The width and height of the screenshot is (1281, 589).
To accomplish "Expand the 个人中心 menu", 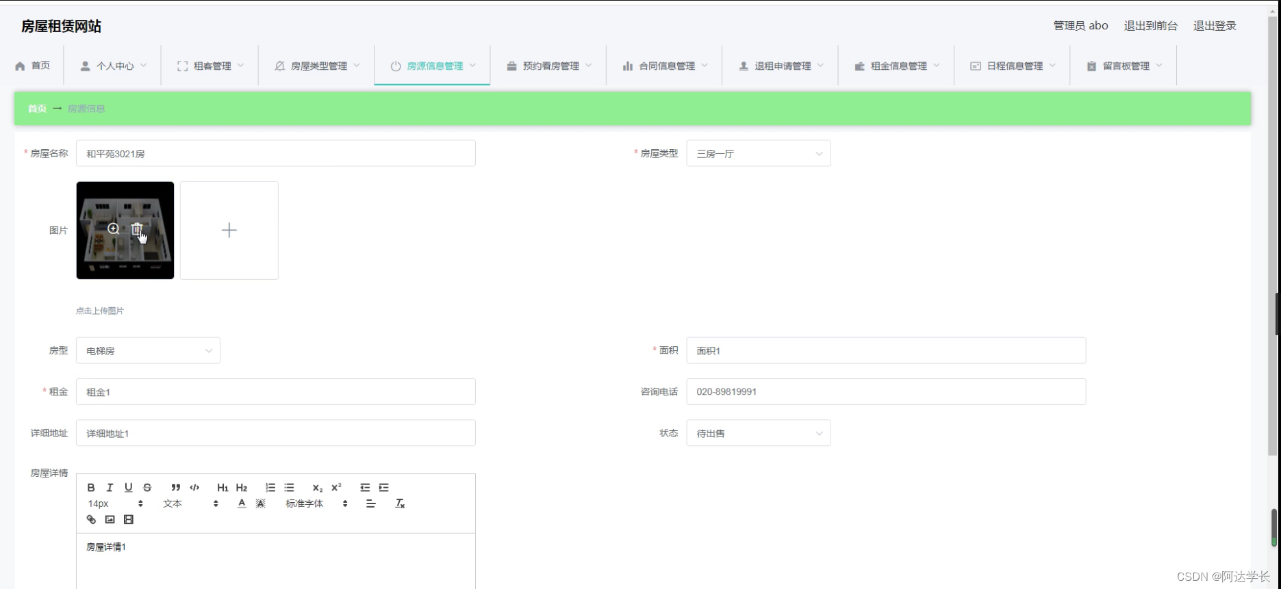I will pyautogui.click(x=113, y=66).
